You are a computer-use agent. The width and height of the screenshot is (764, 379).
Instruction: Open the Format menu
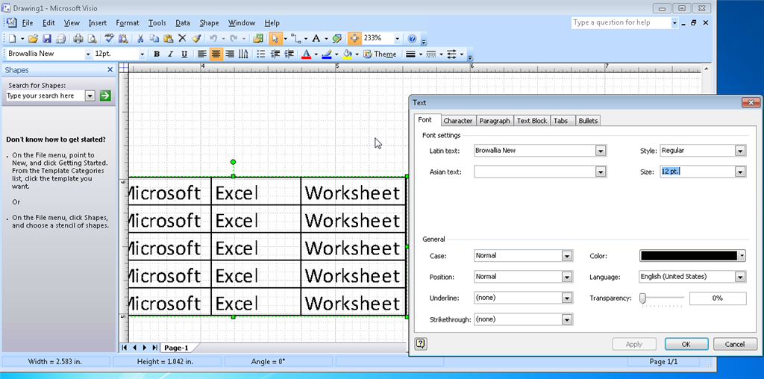(128, 23)
